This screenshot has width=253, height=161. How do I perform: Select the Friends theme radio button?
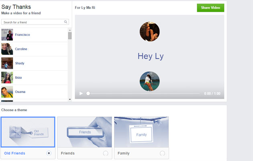[x=106, y=153]
